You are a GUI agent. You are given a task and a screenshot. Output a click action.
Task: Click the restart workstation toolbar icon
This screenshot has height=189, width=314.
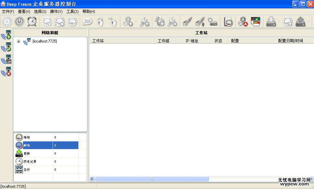point(7,22)
